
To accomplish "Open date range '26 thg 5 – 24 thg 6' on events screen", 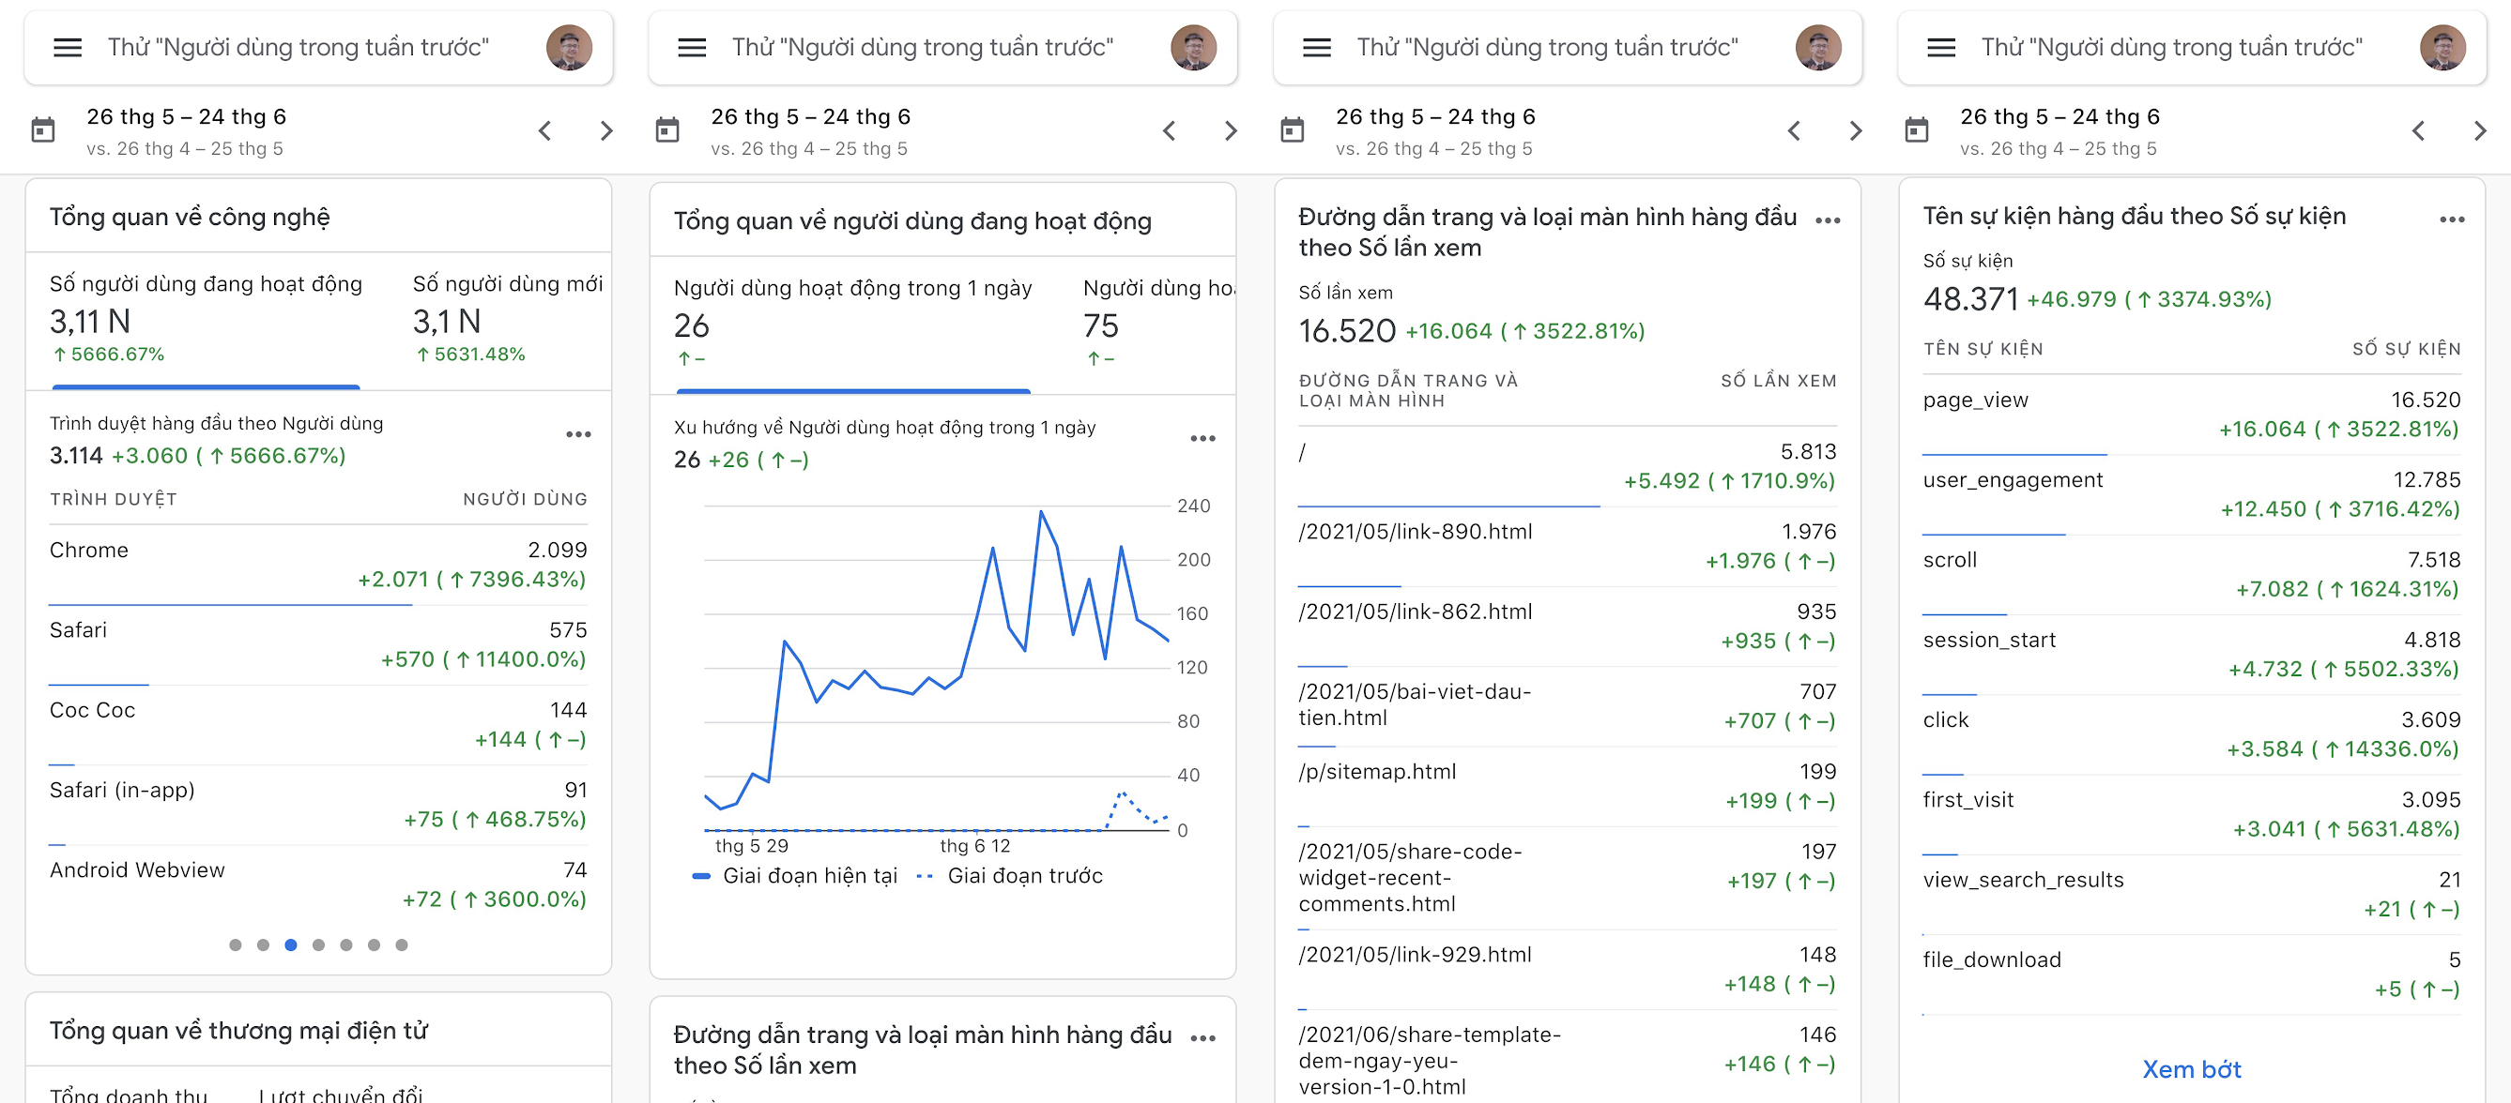I will point(2060,117).
